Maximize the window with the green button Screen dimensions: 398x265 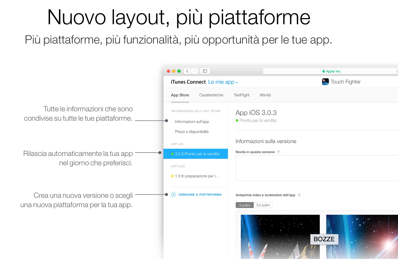tap(179, 71)
